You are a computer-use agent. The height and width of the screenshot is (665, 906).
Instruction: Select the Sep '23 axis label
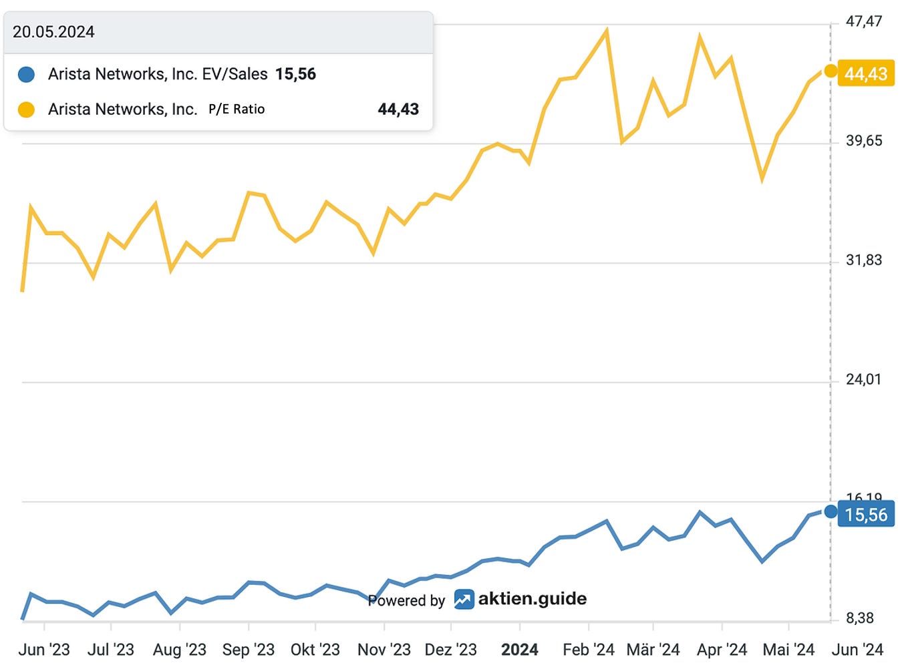(x=249, y=649)
